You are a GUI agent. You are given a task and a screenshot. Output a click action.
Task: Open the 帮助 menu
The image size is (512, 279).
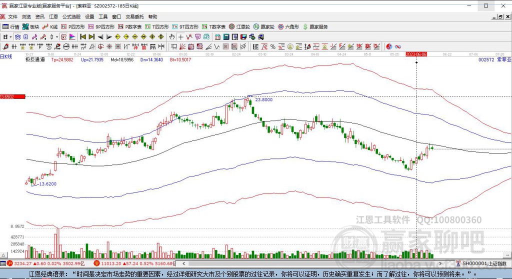[152, 16]
